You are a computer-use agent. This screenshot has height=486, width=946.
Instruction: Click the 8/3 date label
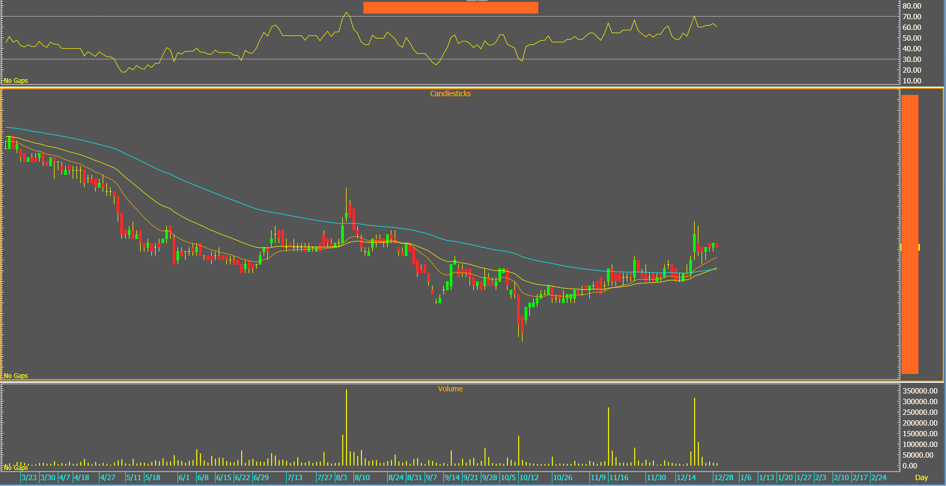341,477
